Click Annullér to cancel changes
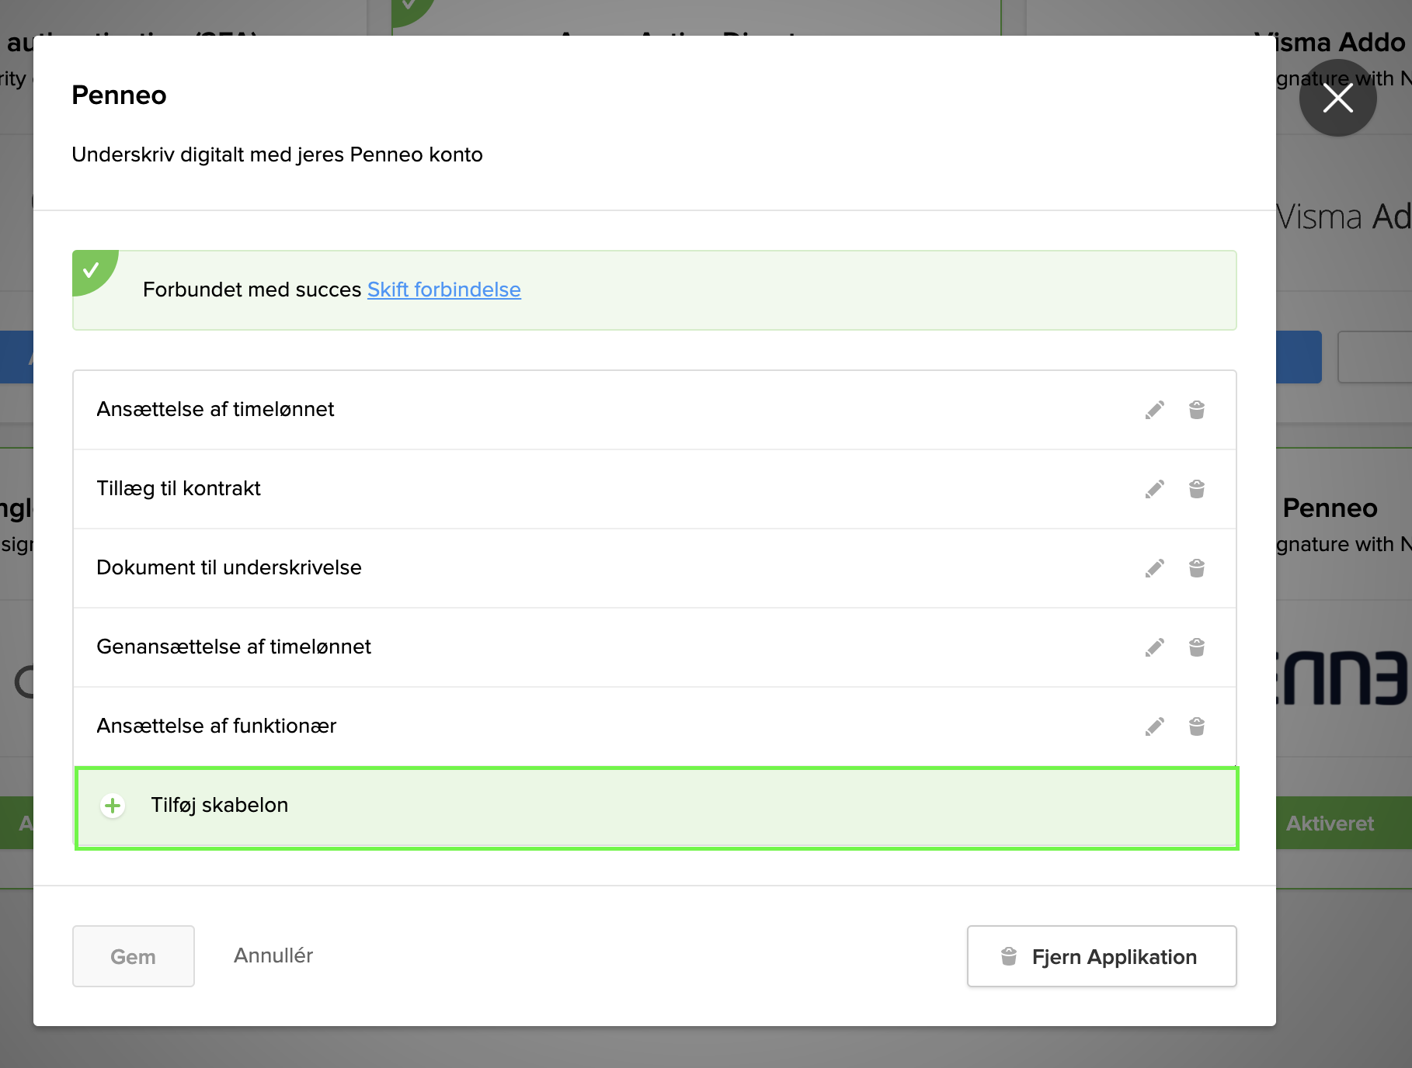Image resolution: width=1412 pixels, height=1068 pixels. (273, 955)
